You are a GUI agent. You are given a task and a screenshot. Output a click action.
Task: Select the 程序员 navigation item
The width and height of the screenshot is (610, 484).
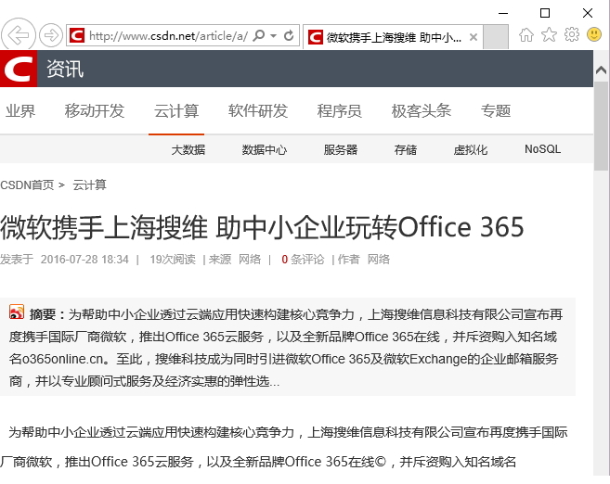339,111
